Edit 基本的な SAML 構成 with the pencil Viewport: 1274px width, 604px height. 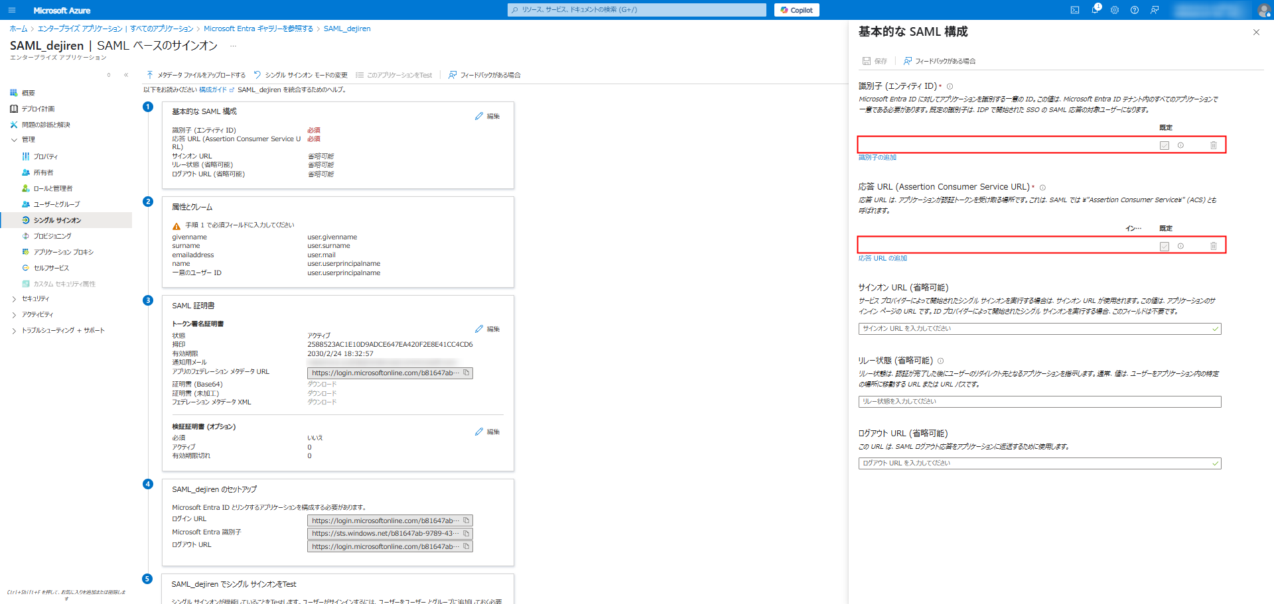[x=487, y=116]
